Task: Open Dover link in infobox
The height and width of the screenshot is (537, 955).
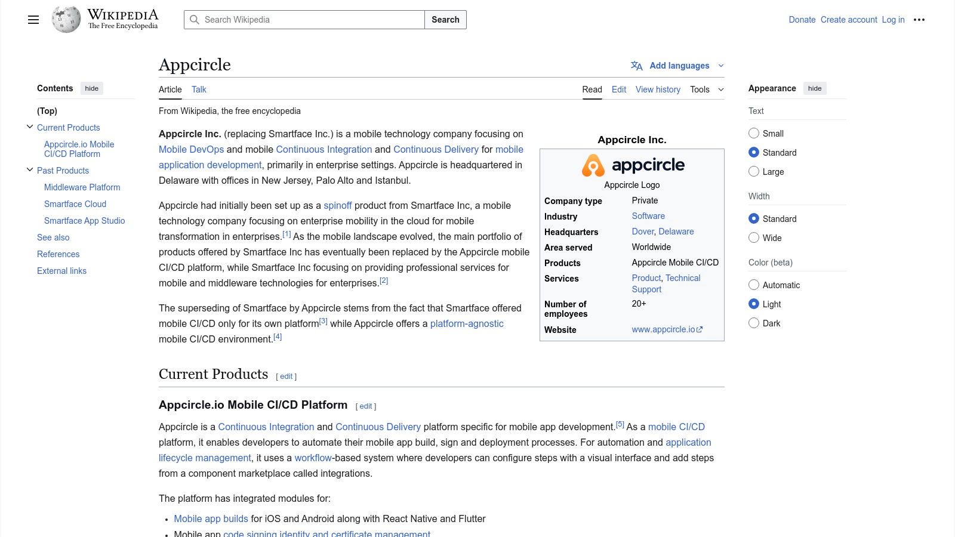Action: (643, 232)
